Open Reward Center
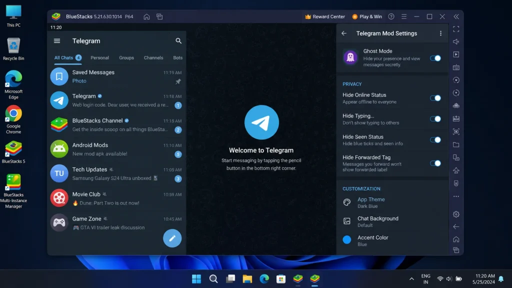The image size is (512, 288). coord(325,16)
